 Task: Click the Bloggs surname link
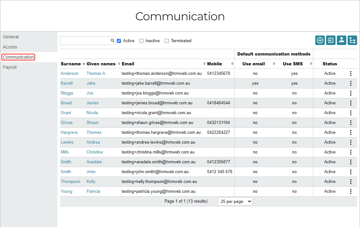[x=67, y=93]
